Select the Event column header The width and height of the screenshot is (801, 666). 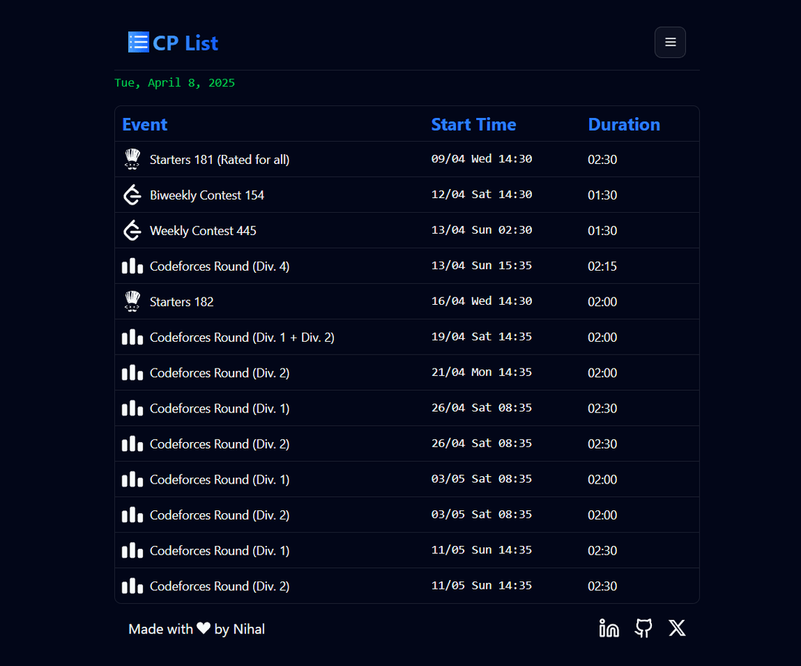coord(145,125)
